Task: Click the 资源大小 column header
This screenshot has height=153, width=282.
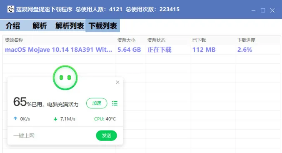Action: [126, 40]
